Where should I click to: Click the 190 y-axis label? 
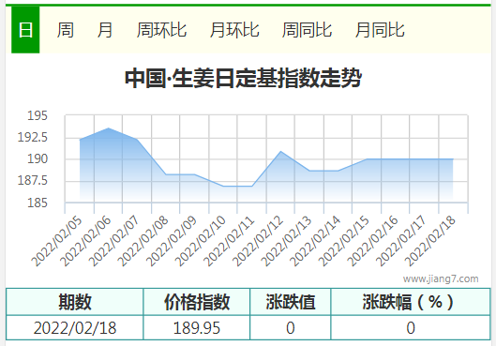click(x=38, y=158)
